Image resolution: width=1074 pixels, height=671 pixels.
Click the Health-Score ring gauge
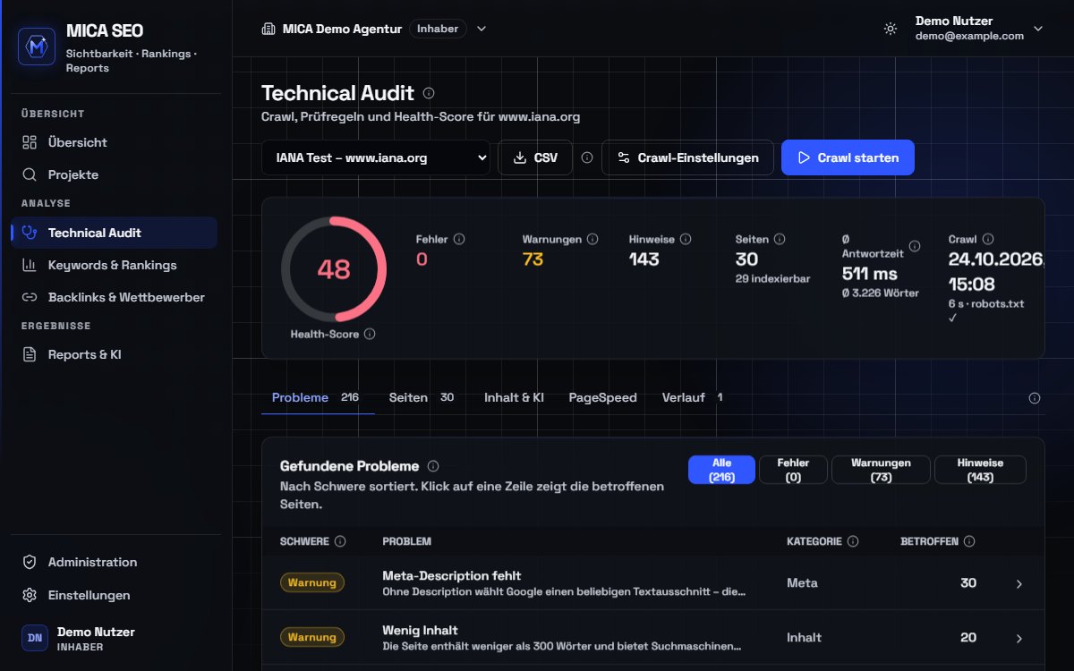point(334,269)
